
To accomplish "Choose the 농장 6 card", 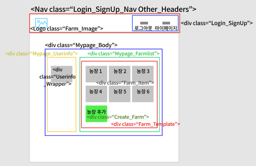I will click(x=143, y=94).
